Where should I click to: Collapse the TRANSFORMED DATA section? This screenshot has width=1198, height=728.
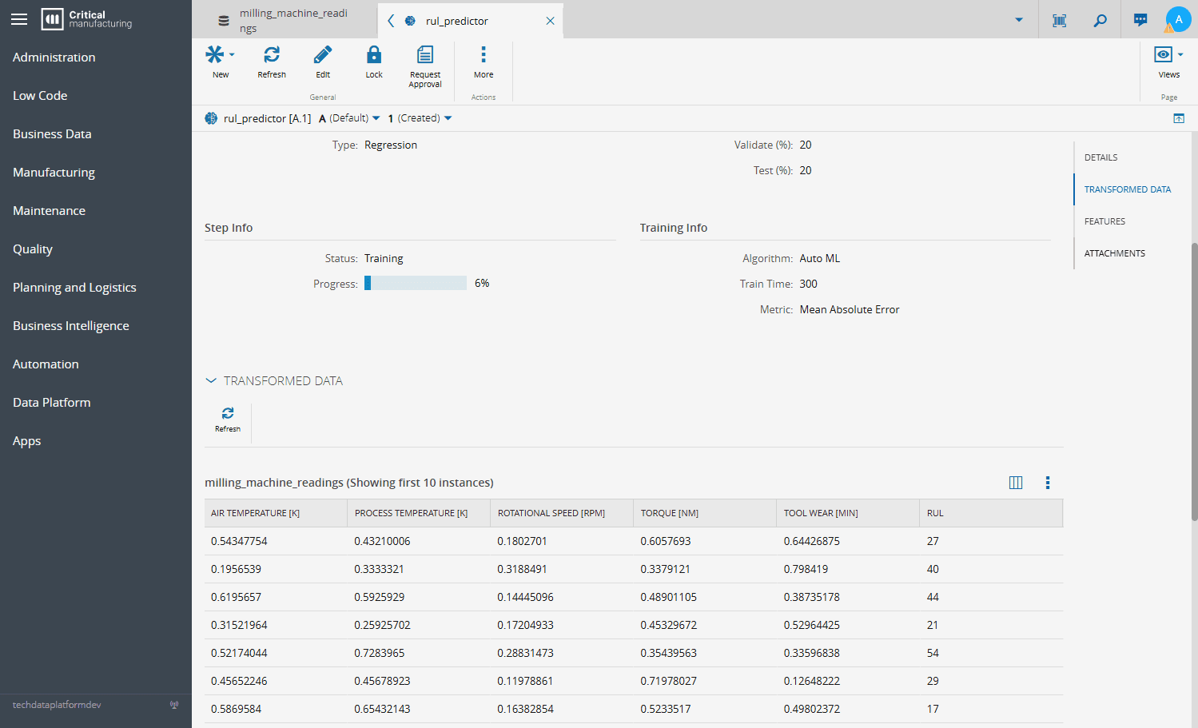click(x=211, y=381)
